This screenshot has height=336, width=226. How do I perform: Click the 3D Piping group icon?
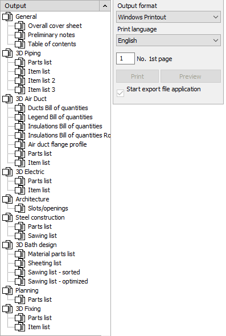(7, 53)
